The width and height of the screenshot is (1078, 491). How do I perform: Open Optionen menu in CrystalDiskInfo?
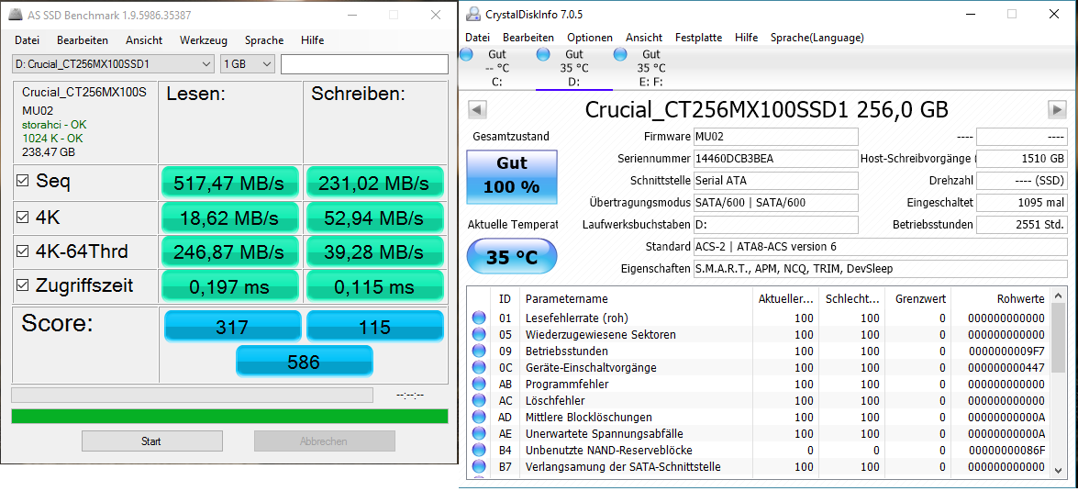coord(589,37)
